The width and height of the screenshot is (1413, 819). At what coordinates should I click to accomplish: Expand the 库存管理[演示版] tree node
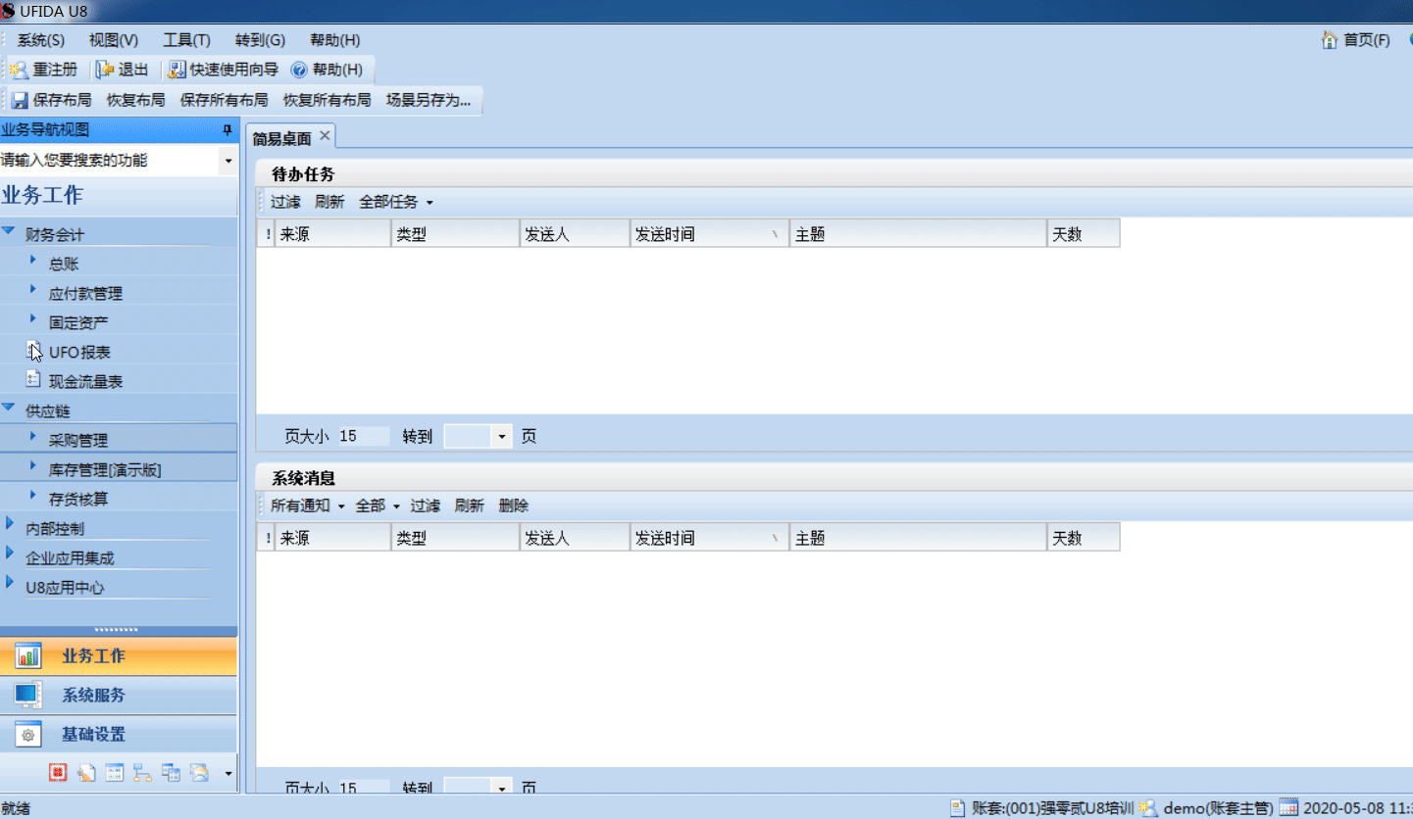[x=32, y=466]
